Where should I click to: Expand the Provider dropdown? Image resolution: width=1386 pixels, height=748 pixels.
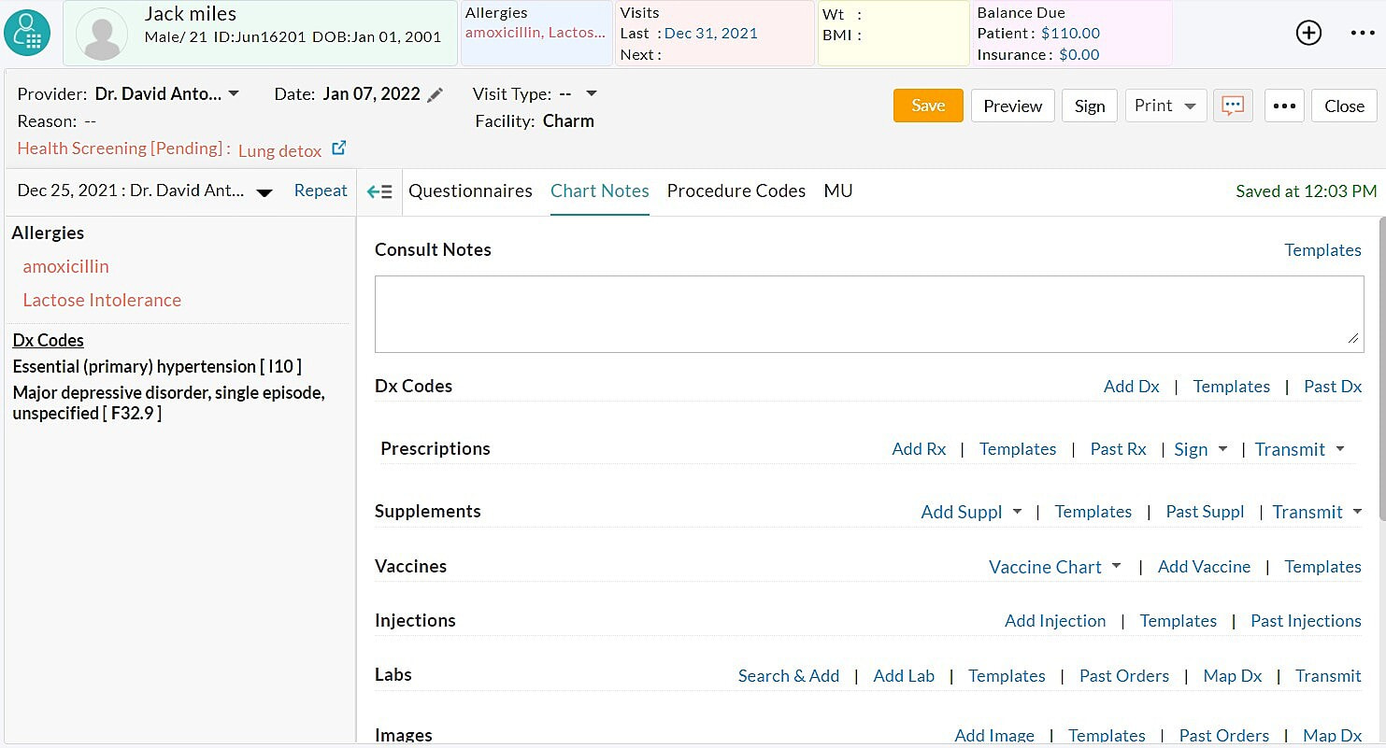[x=234, y=93]
